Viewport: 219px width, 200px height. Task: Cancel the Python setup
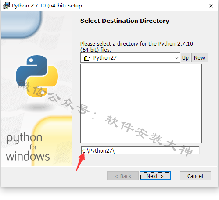[x=195, y=176]
